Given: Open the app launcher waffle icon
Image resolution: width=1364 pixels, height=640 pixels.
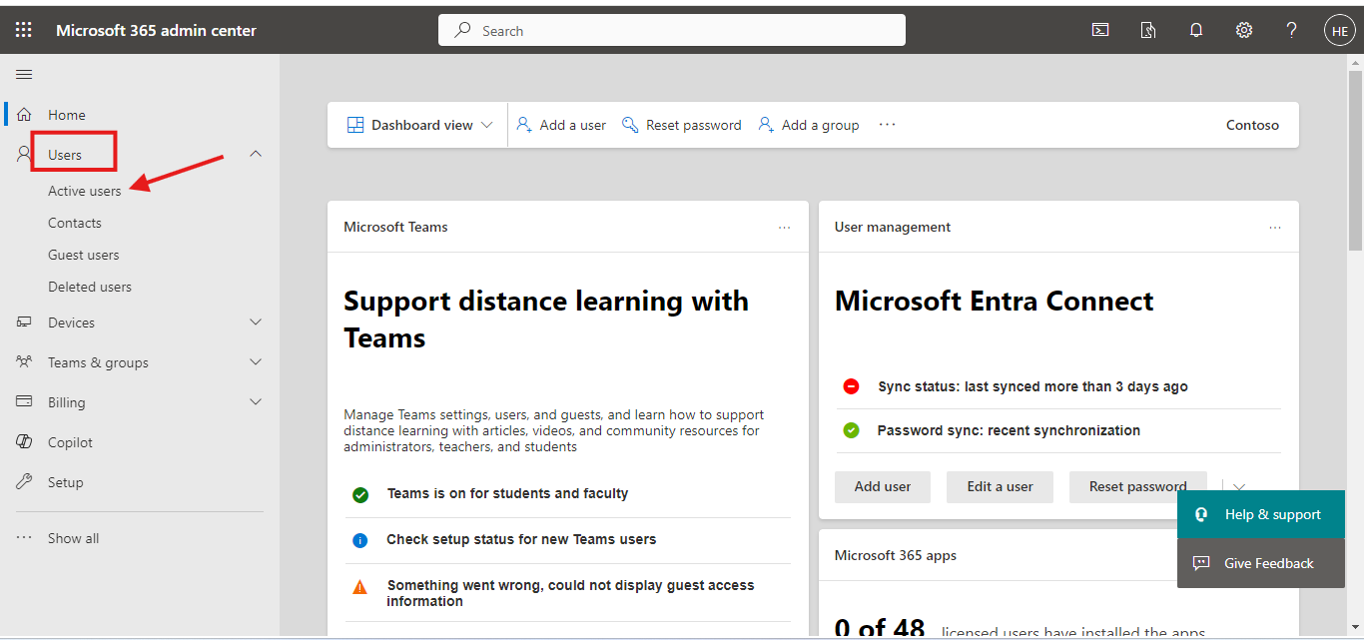Looking at the screenshot, I should point(23,30).
